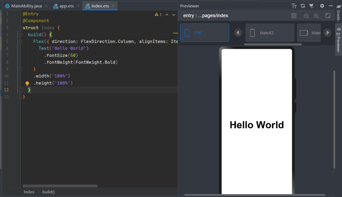Select the P40 device profile

205,32
